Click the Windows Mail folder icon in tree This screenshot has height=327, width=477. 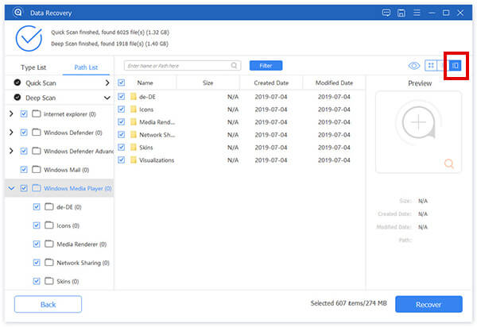[x=37, y=169]
